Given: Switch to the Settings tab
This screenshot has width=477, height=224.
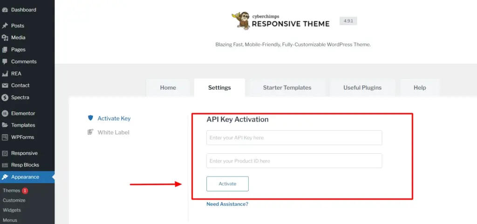Looking at the screenshot, I should [219, 88].
